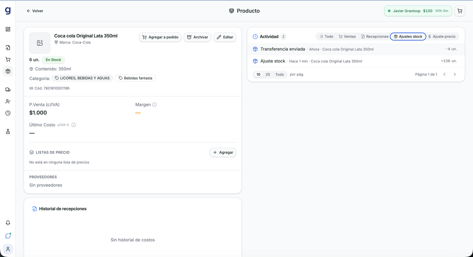Open the customers user-check icon in sidebar
Image resolution: width=473 pixels, height=257 pixels.
(x=8, y=101)
